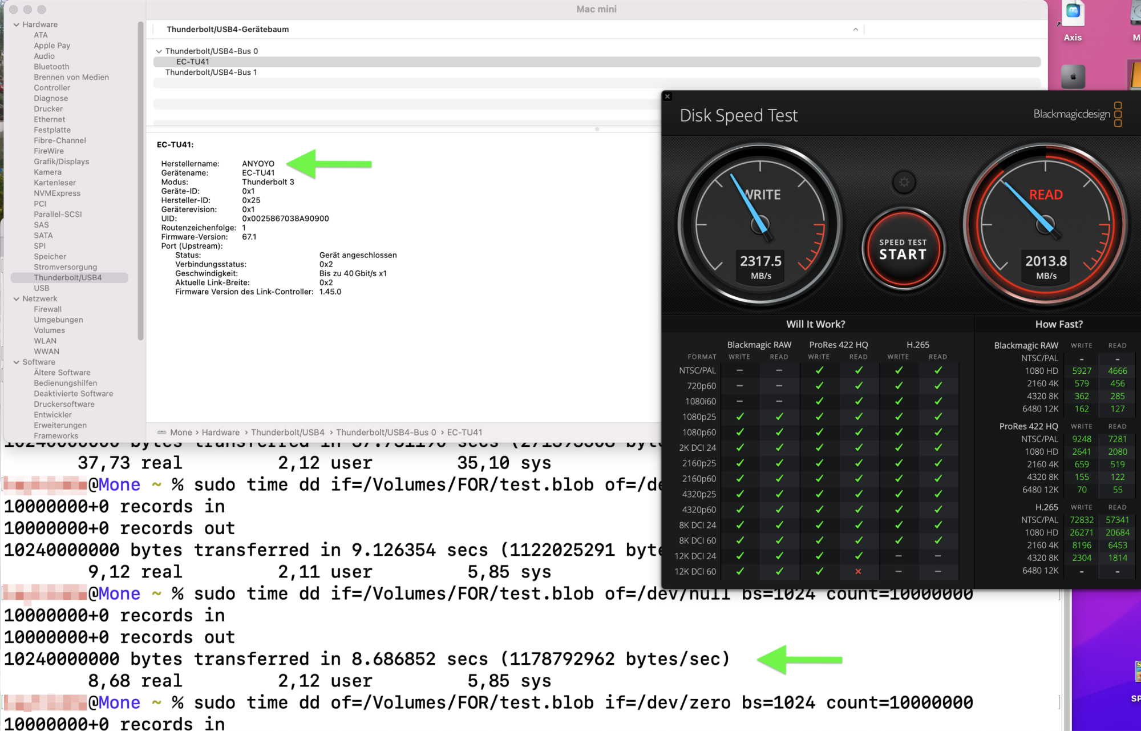Click Thunderbolt/USB4-Gerätebaum column sort arrow
The width and height of the screenshot is (1141, 731).
coord(855,30)
